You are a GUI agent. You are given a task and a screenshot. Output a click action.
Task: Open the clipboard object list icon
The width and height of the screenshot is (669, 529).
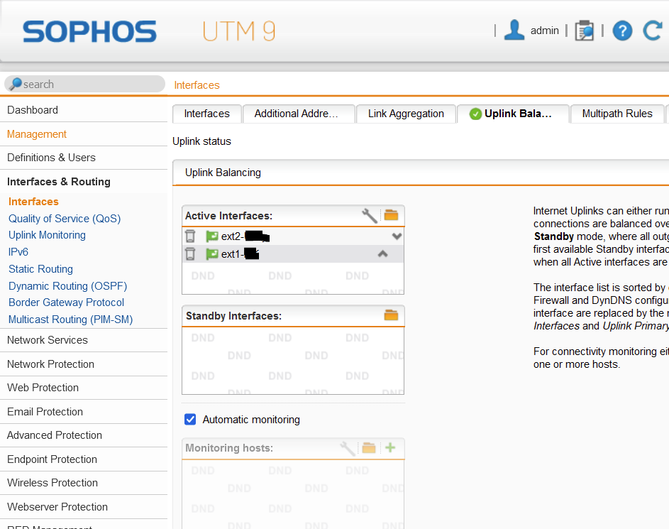point(585,31)
